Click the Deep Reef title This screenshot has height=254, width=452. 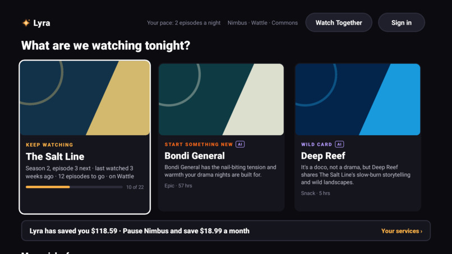(x=323, y=156)
